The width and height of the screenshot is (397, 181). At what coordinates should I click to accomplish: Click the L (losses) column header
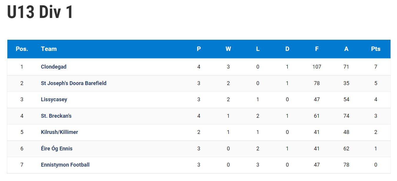(258, 49)
